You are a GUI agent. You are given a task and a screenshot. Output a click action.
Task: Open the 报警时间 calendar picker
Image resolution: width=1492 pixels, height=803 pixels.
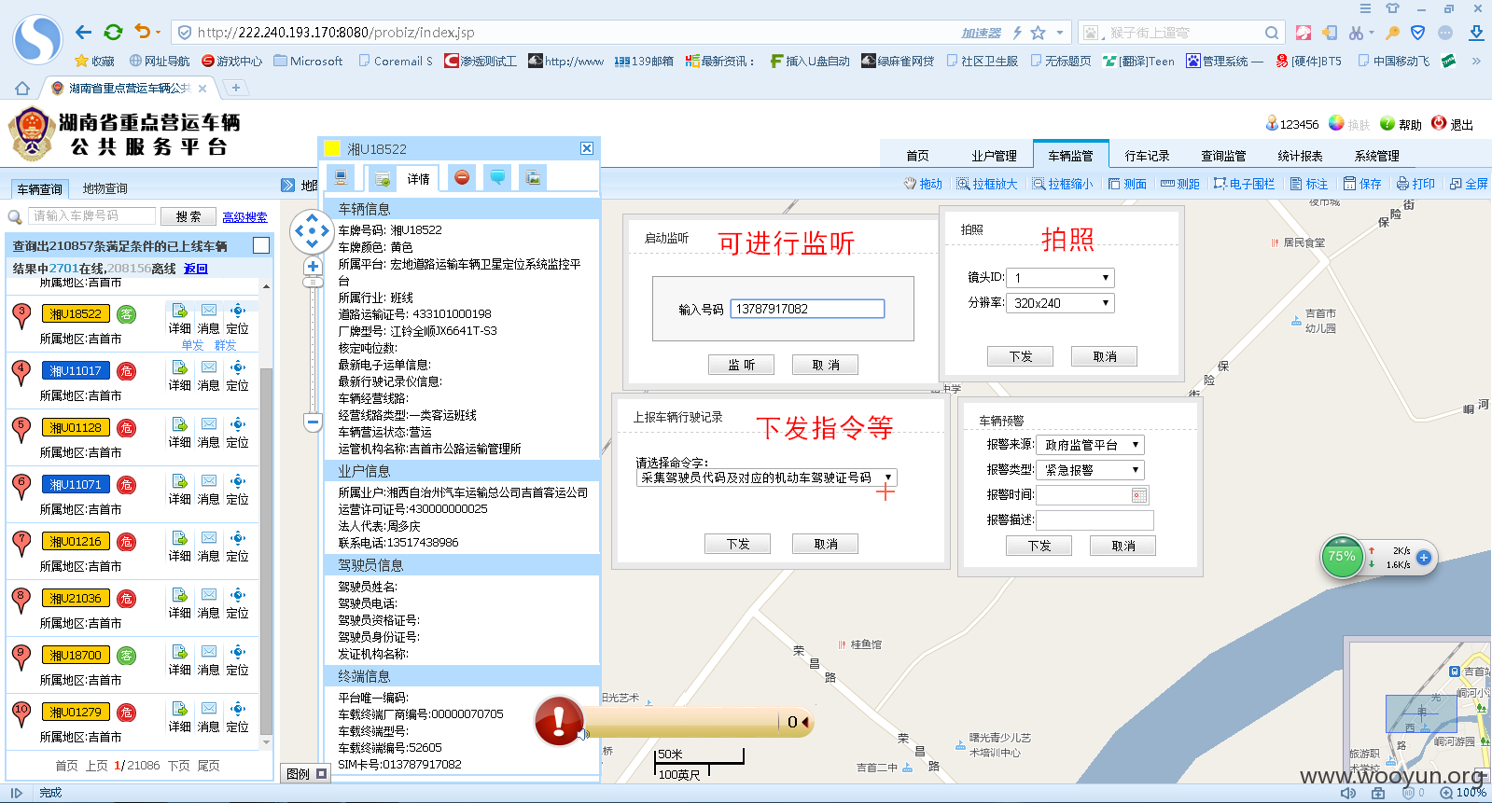click(1138, 495)
